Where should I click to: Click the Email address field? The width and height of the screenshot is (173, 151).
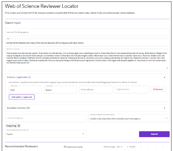click(96, 90)
